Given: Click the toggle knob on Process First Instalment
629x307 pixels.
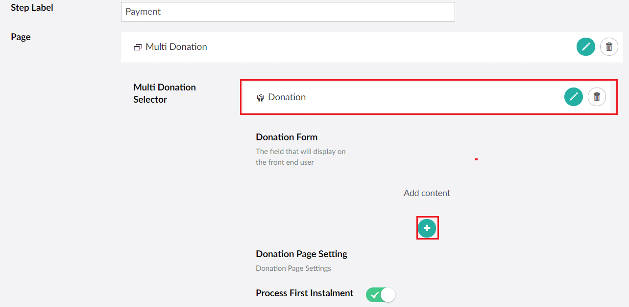Looking at the screenshot, I should pos(387,295).
